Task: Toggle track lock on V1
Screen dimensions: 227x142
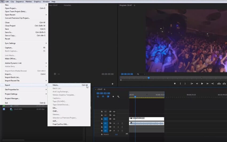Action: [102, 119]
